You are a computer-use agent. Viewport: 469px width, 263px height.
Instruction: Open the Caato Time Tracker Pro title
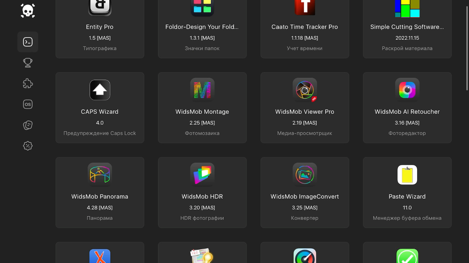click(x=305, y=27)
